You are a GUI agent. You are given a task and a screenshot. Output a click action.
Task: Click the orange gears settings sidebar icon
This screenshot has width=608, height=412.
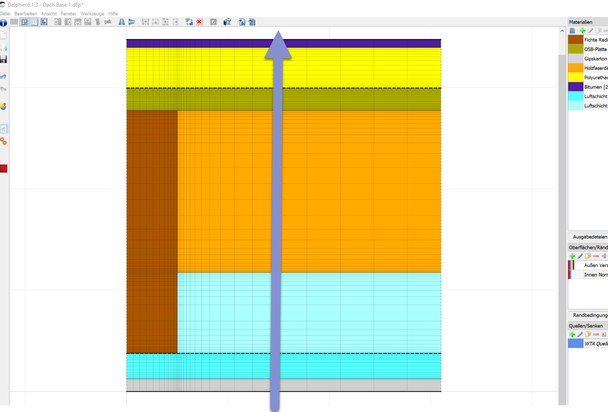coord(4,141)
